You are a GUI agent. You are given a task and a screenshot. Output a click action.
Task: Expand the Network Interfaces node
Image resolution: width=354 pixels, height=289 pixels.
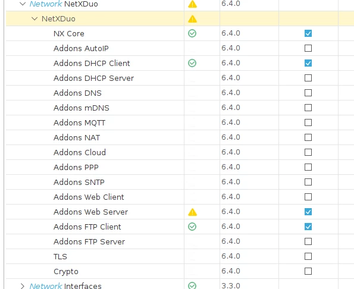(x=23, y=286)
